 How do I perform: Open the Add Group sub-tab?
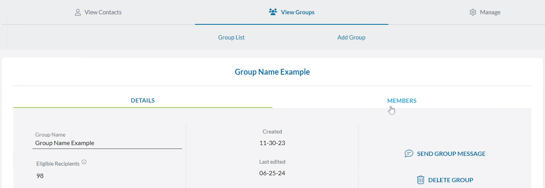(x=351, y=38)
